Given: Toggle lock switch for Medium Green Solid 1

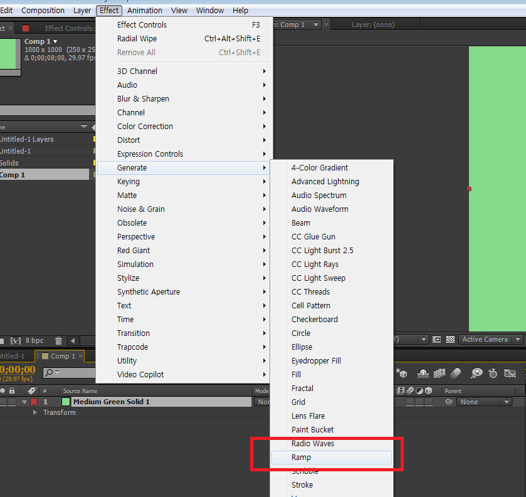Looking at the screenshot, I should (x=12, y=402).
